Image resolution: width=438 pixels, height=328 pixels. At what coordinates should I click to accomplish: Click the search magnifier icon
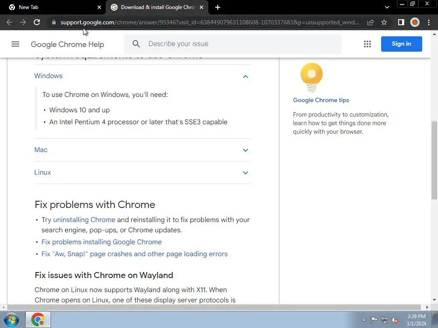136,44
